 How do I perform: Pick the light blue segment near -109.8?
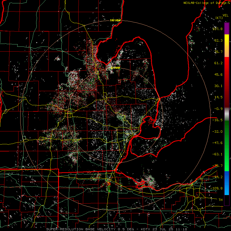coord(227,190)
